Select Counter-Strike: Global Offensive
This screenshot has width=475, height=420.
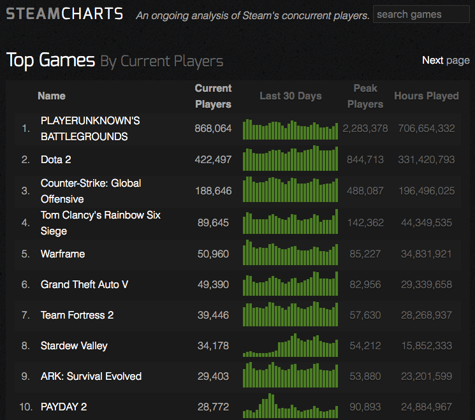tap(91, 191)
